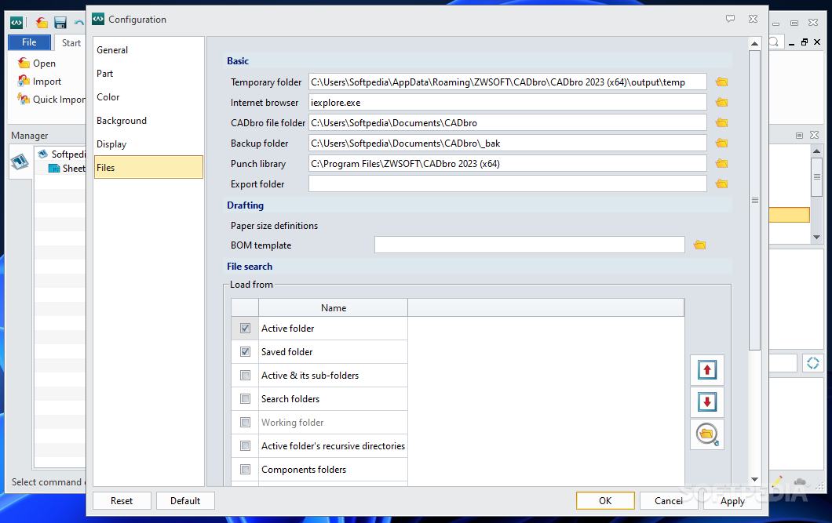The height and width of the screenshot is (523, 832).
Task: Click the Punch library path field
Action: pos(508,164)
